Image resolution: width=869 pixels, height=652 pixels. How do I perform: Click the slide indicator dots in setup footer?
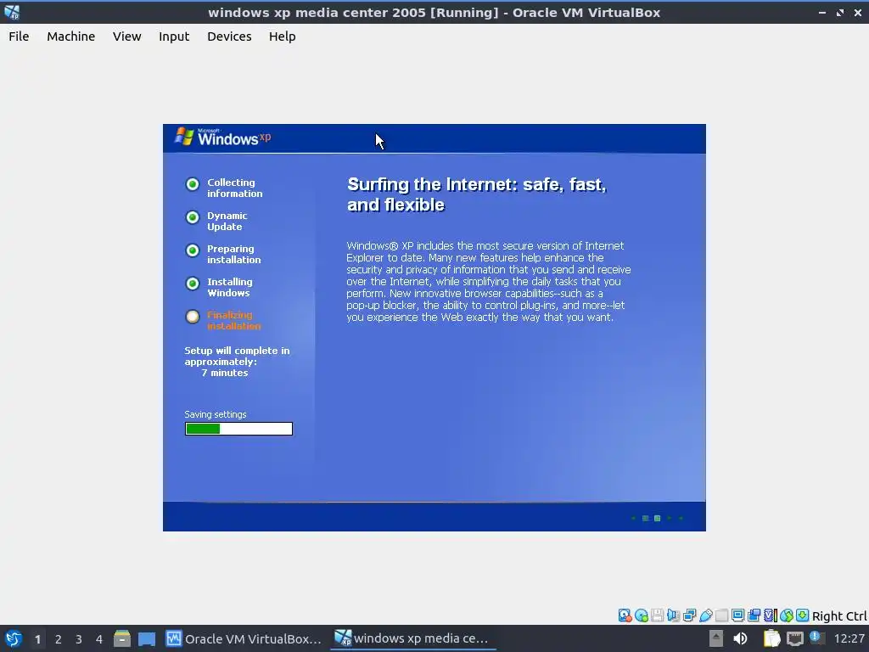(x=657, y=519)
